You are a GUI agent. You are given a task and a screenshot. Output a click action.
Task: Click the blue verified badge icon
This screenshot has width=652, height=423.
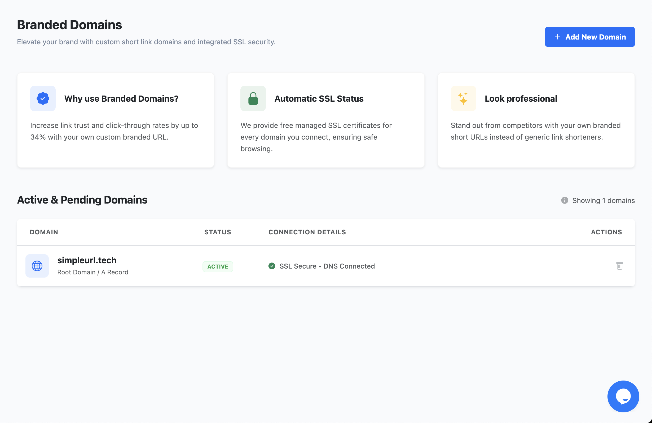pos(43,98)
